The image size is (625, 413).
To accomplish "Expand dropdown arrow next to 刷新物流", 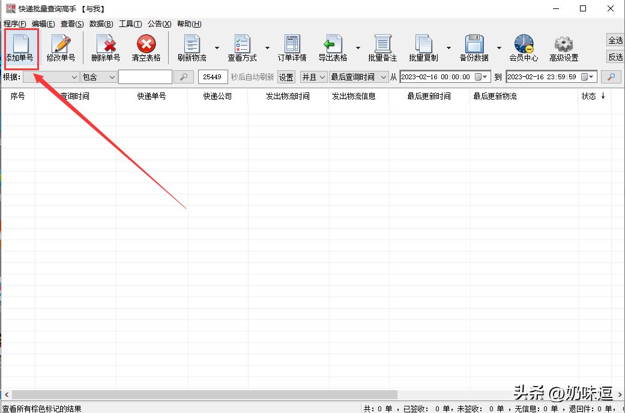I will (217, 48).
